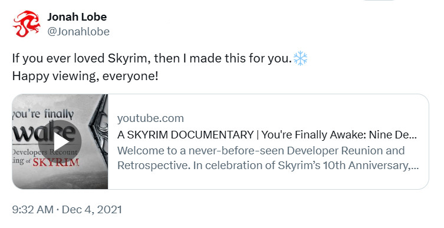Select the 'Happy viewing, everyone!' line
Screen dimensions: 444x228
coord(85,77)
